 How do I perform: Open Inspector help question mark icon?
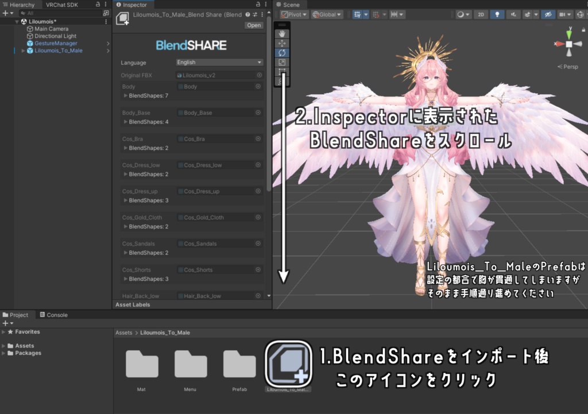tap(247, 14)
